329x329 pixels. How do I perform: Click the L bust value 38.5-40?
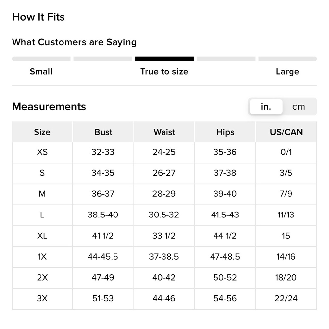coord(103,215)
